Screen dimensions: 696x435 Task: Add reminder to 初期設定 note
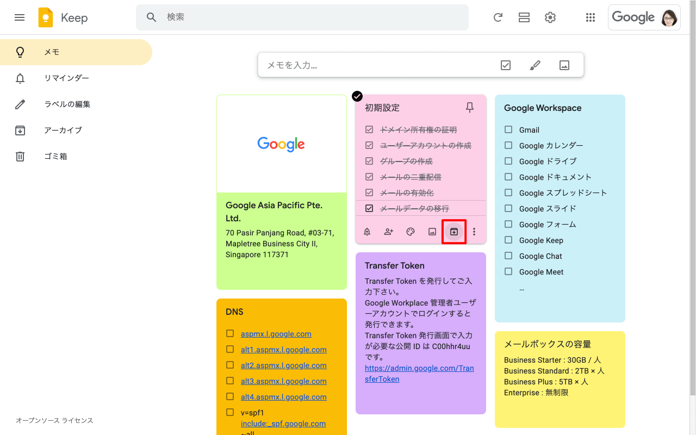[x=367, y=232]
